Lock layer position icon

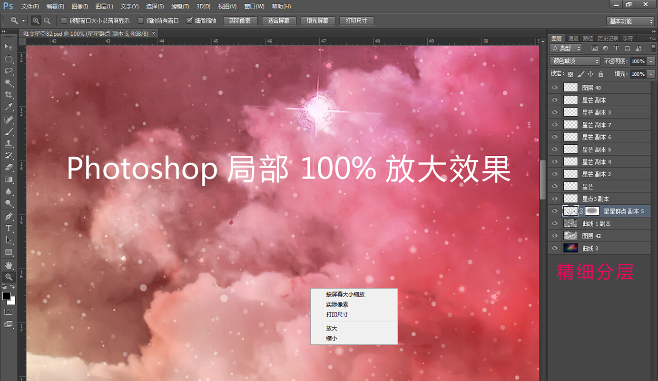pyautogui.click(x=590, y=74)
